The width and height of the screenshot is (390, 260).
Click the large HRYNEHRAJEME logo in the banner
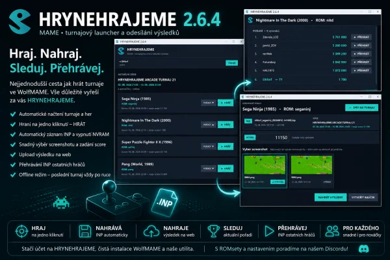pos(19,21)
